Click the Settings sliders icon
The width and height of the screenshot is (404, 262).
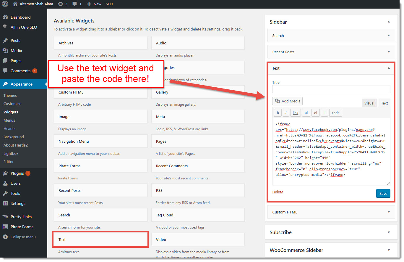pyautogui.click(x=5, y=203)
